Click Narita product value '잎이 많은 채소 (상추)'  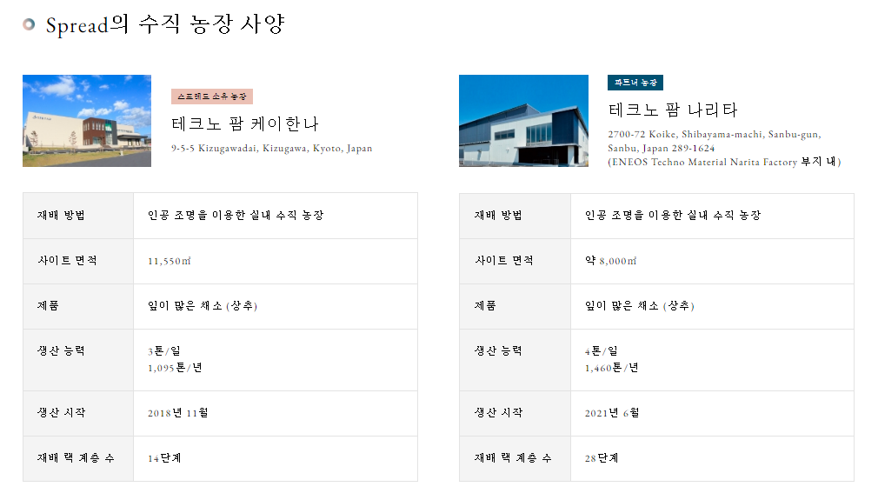coord(640,306)
